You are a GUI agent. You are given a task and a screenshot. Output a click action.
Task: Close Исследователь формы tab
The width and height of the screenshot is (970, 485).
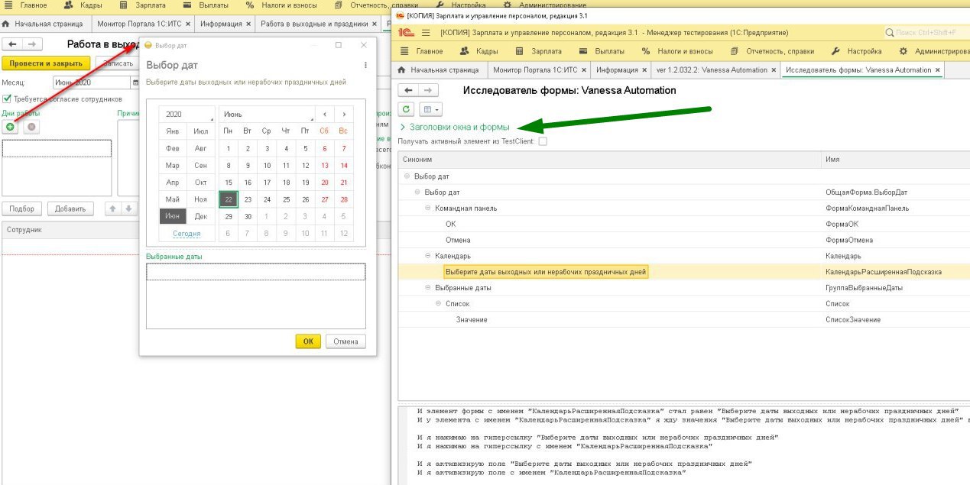point(939,70)
